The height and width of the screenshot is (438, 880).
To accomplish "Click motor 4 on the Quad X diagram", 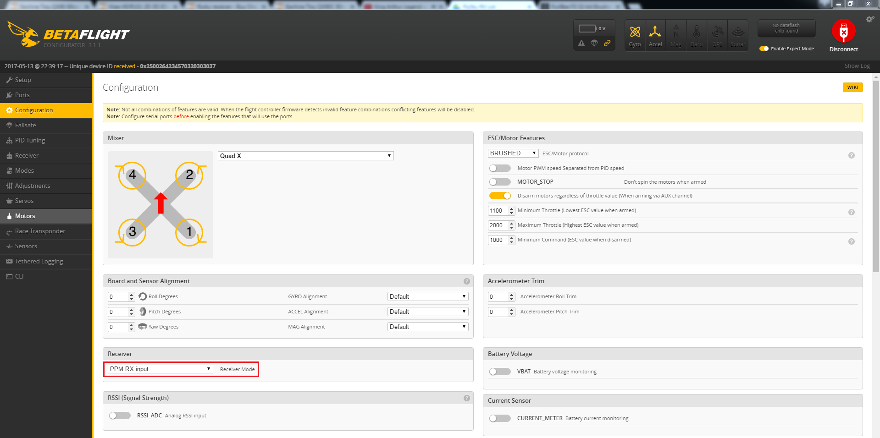I will [x=133, y=175].
